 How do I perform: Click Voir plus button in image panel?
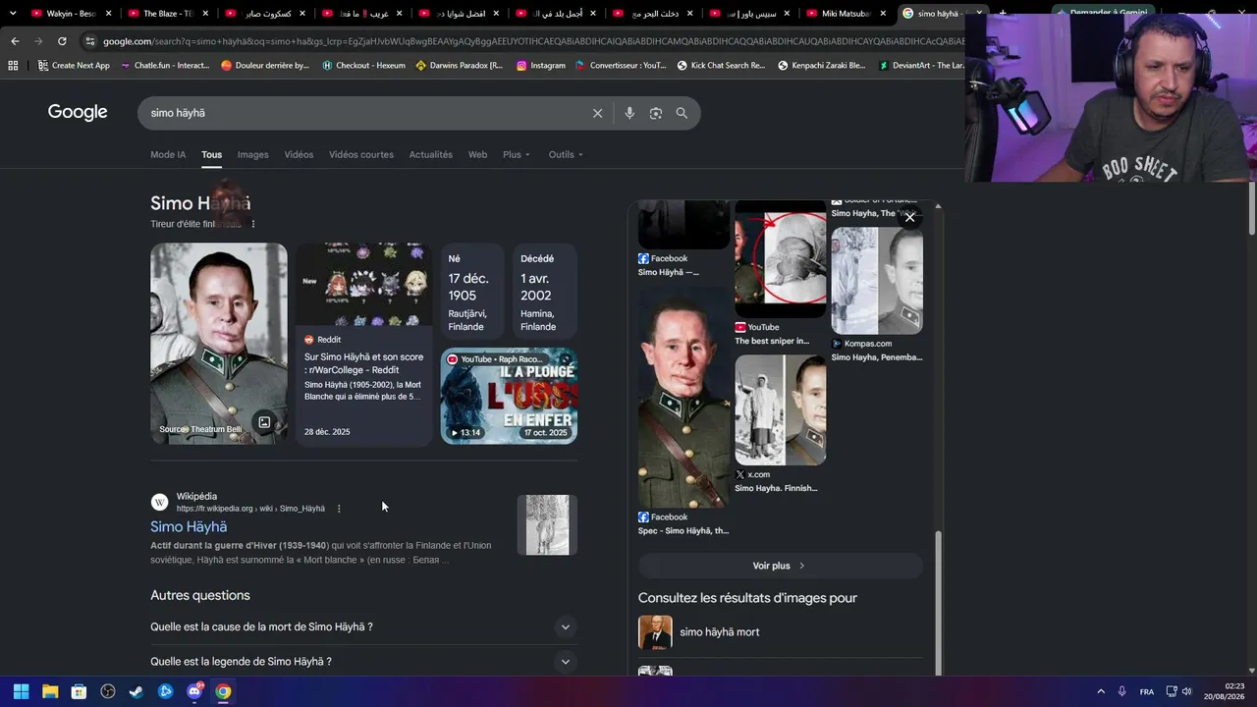point(780,566)
